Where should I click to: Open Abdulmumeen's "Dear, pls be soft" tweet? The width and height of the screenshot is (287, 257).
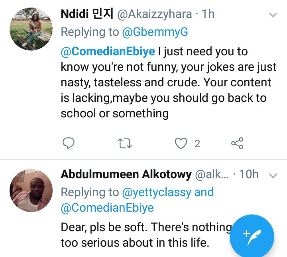point(143,235)
